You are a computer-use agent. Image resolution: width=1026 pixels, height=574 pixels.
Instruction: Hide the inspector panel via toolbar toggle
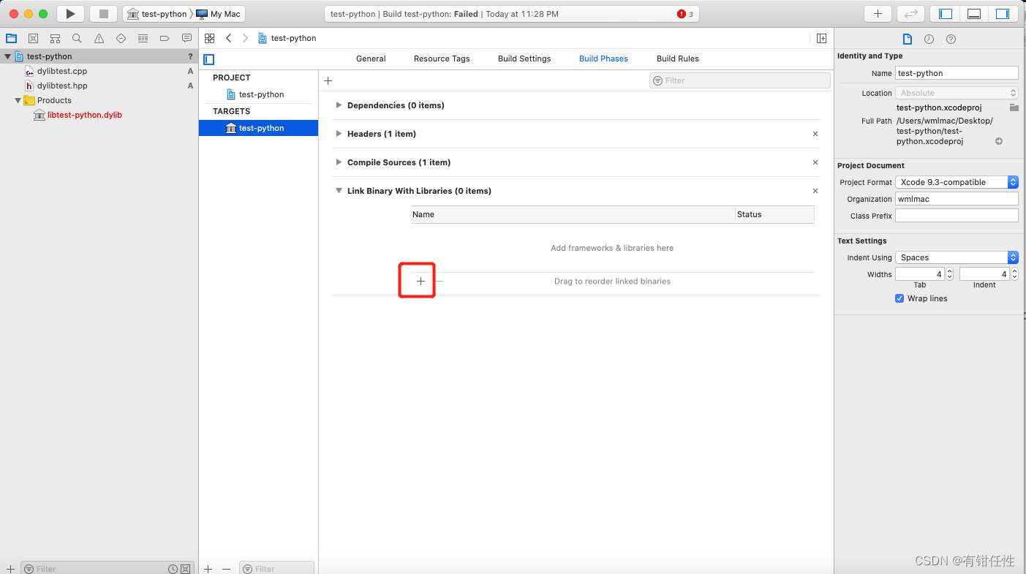point(1002,14)
